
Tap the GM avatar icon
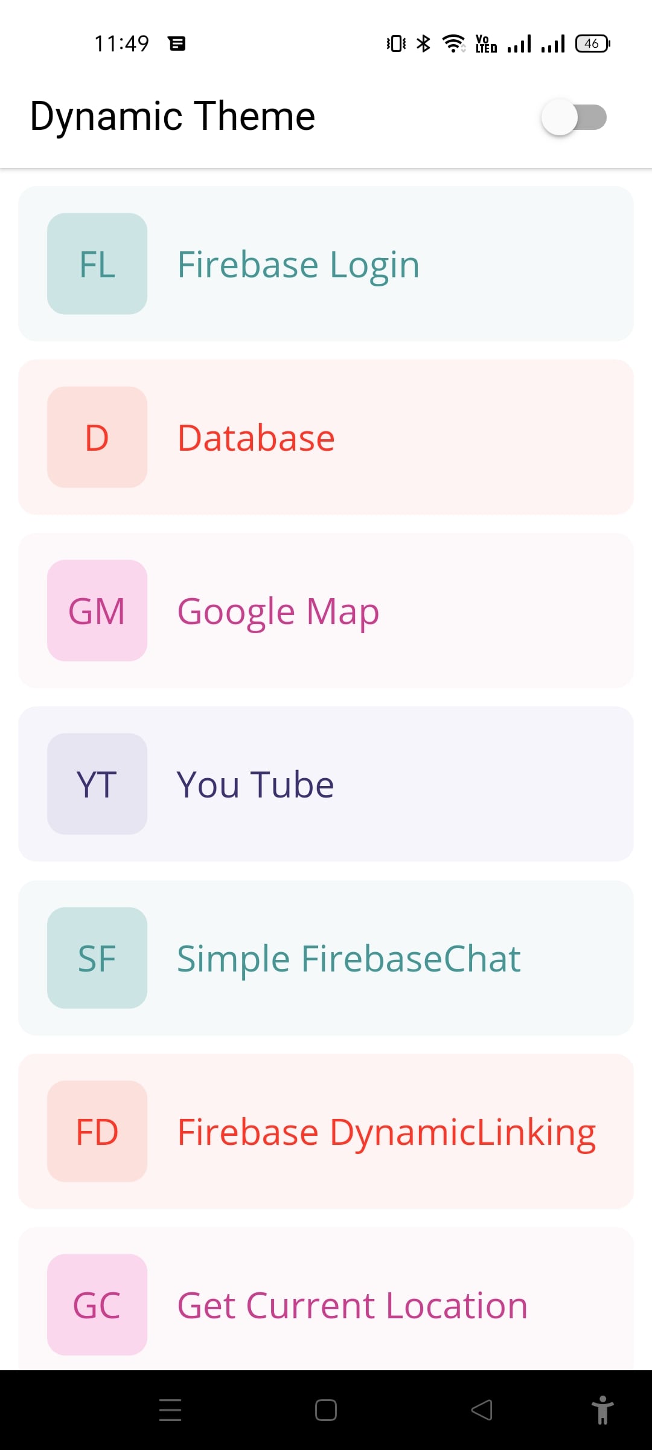click(x=97, y=611)
